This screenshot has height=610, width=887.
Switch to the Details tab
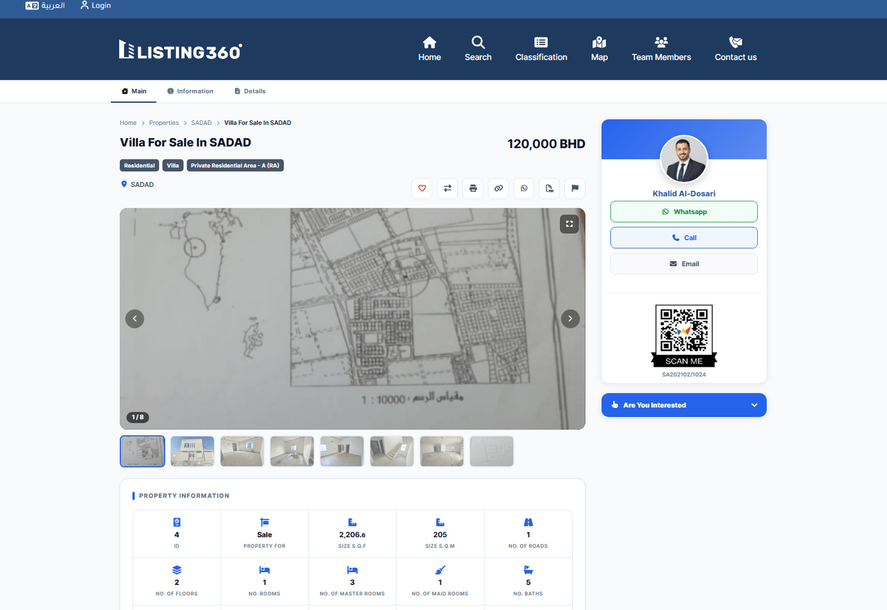pos(250,91)
